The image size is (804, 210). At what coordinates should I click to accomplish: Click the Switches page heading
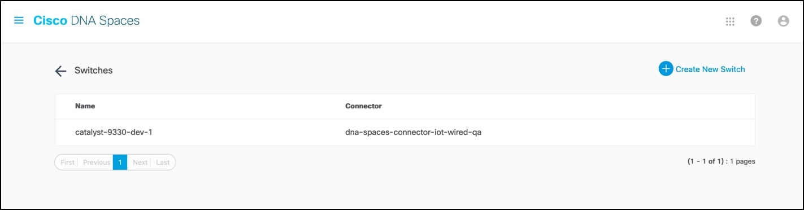click(94, 71)
